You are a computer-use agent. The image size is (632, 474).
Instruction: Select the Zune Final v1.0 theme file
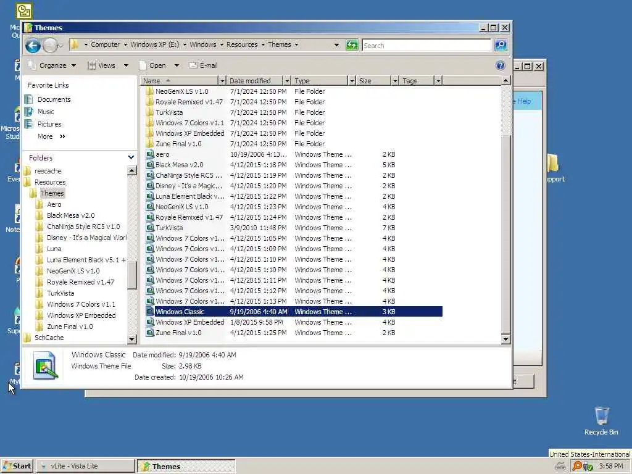pos(178,333)
